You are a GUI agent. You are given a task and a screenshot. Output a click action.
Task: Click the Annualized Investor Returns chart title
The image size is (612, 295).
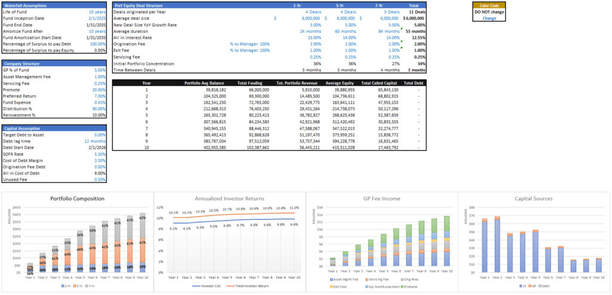[230, 199]
